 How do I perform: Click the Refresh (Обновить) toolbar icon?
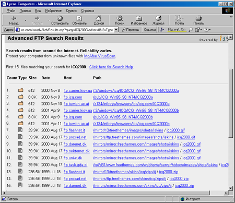click(x=79, y=18)
